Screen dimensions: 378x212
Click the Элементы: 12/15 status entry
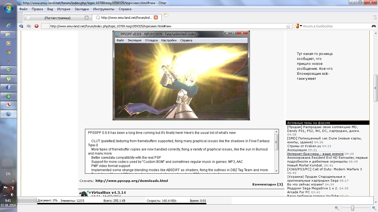72,201
